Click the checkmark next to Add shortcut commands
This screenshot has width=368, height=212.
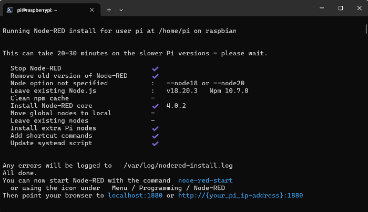coord(156,136)
